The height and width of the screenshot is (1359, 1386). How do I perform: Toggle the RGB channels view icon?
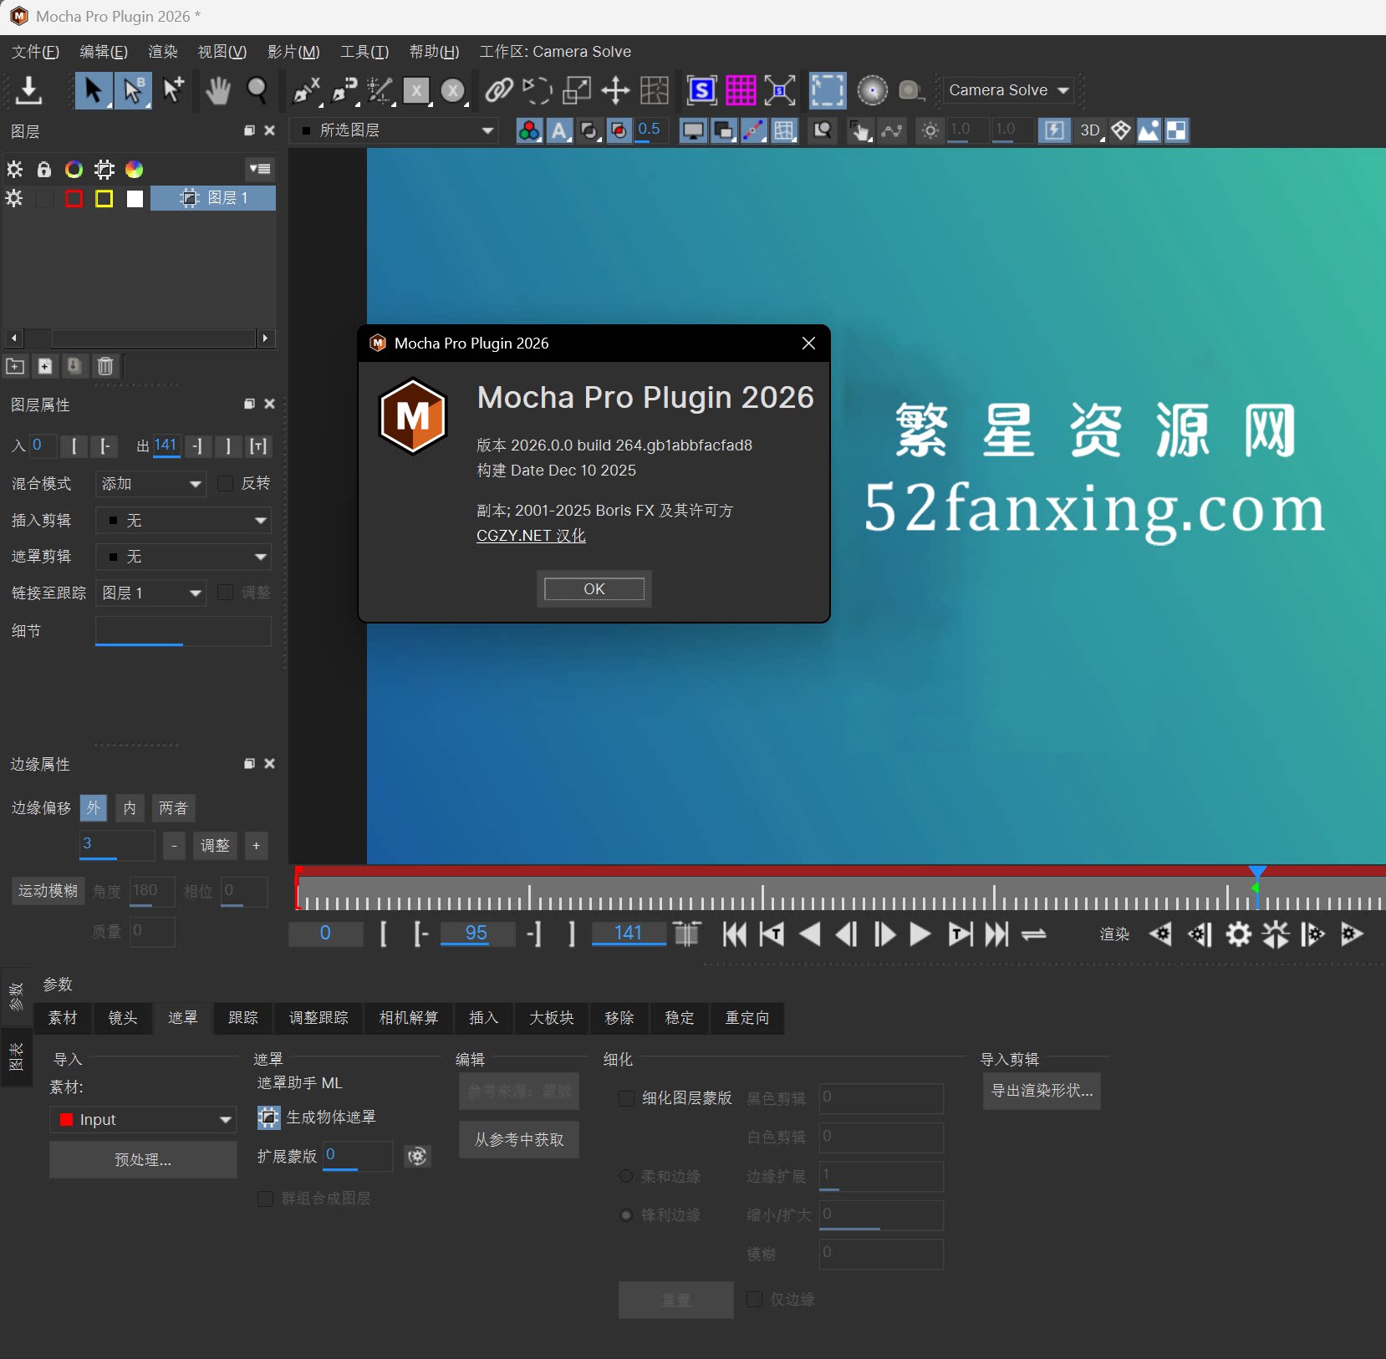[x=529, y=130]
